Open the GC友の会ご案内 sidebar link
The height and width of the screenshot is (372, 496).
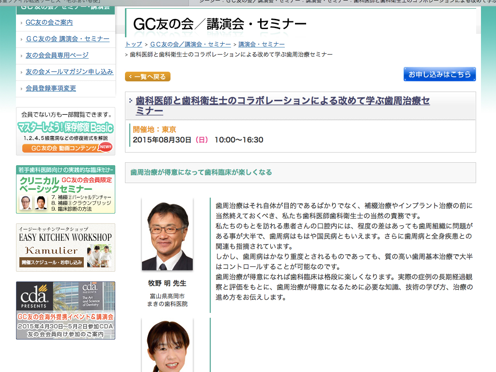pos(49,22)
